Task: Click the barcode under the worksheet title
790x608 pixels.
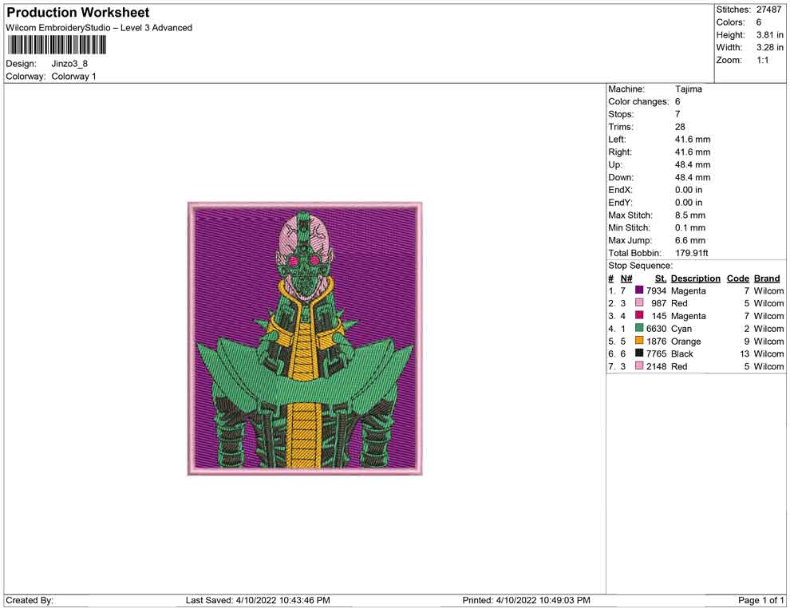Action: [x=57, y=45]
